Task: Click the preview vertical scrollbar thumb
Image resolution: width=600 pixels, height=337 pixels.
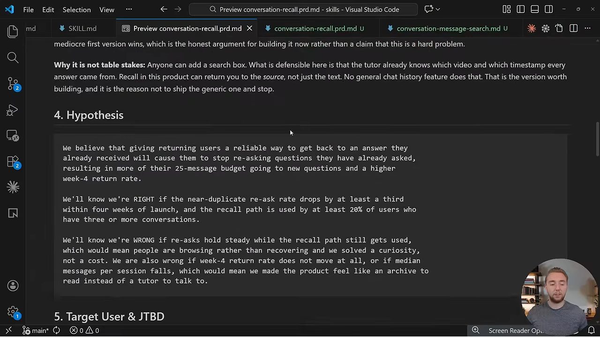Action: 597,139
